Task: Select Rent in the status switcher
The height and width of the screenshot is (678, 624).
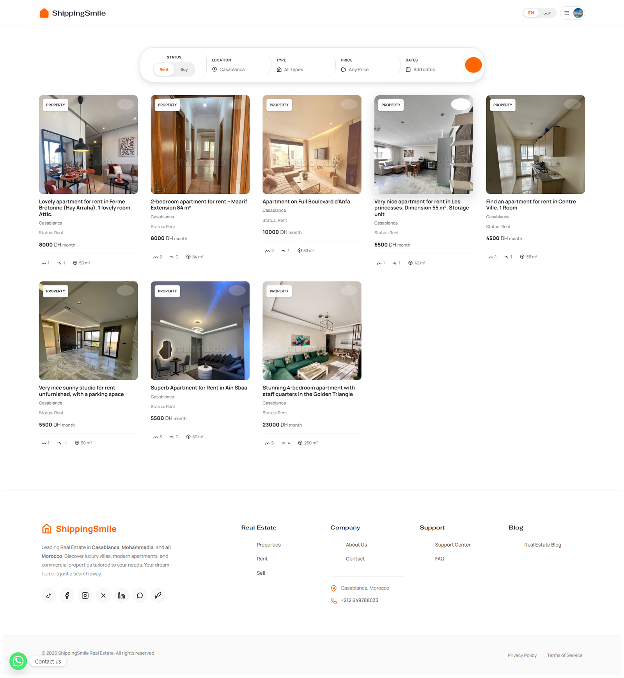Action: click(163, 69)
